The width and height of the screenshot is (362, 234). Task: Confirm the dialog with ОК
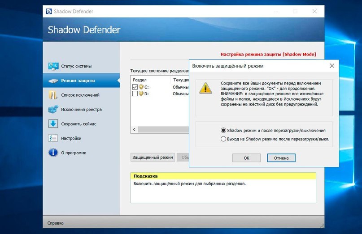(246, 158)
